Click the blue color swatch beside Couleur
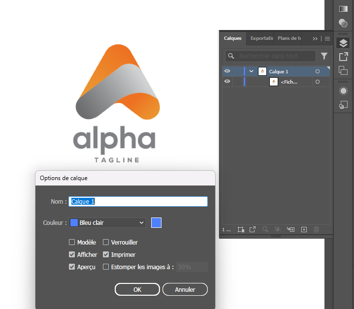This screenshot has width=354, height=309. tap(156, 222)
